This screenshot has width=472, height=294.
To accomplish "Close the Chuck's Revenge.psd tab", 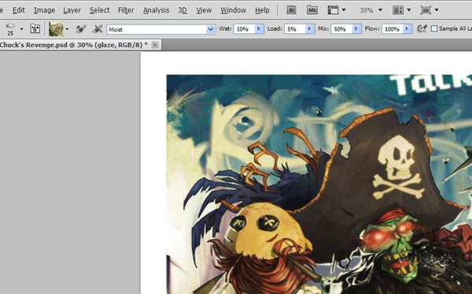I will [155, 45].
